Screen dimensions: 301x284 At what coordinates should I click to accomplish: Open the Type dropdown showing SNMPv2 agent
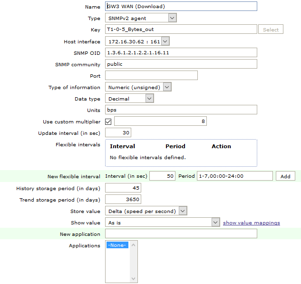click(x=141, y=18)
